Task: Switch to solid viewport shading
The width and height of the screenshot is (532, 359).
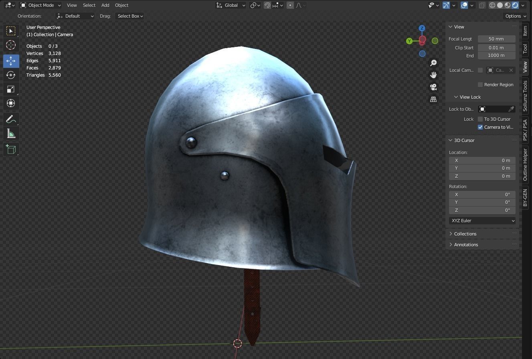Action: 500,5
